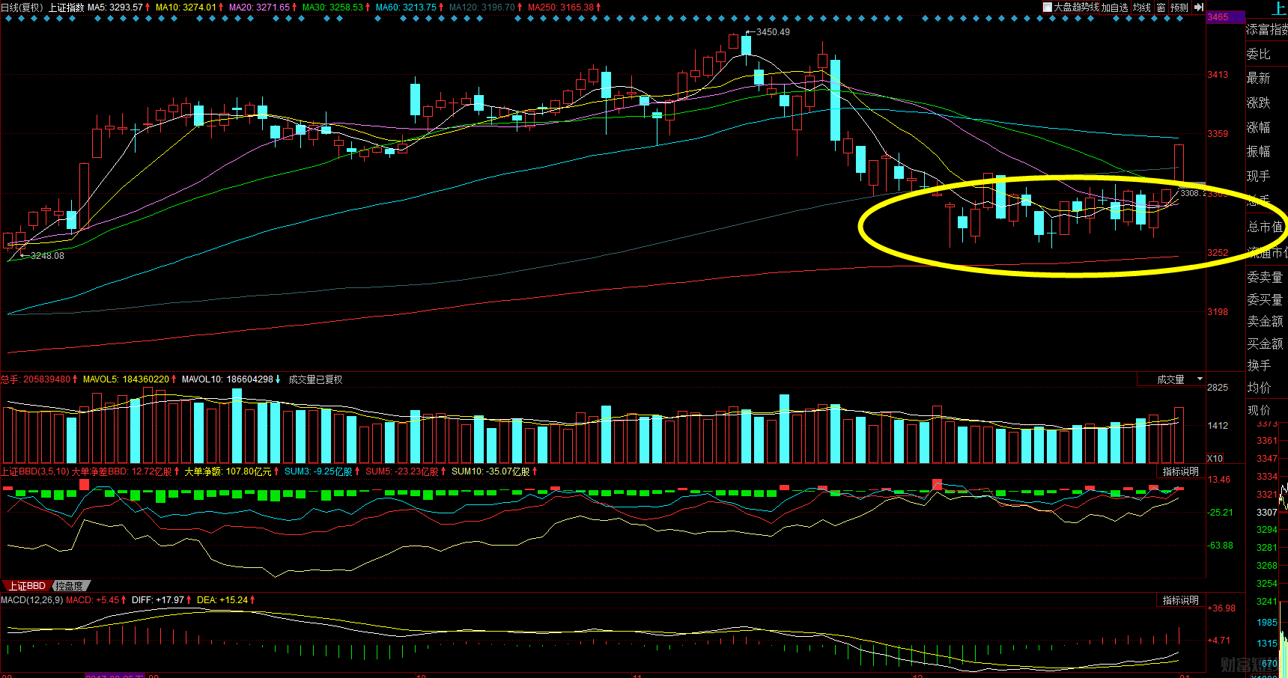This screenshot has height=678, width=1288.
Task: Select 均价 in the right quote panel
Action: tap(1259, 388)
